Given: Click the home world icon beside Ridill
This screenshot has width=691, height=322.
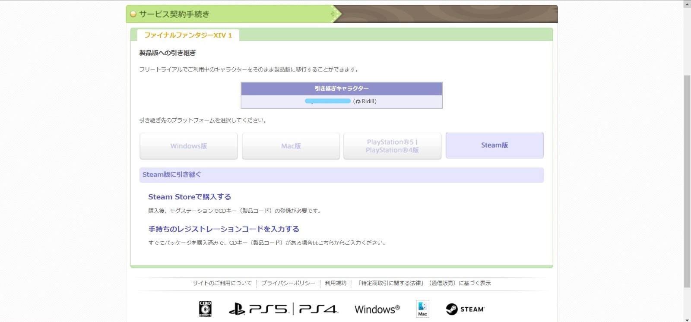Looking at the screenshot, I should point(358,101).
